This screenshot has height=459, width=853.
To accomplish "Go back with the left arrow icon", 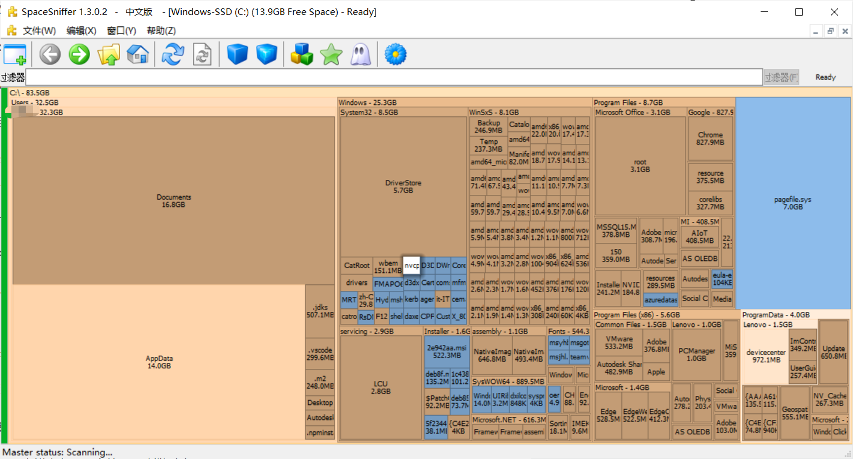I will tap(50, 55).
